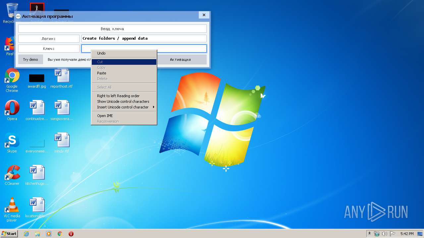424x238 pixels.
Task: Close the Активация программы dialog
Action: click(x=204, y=15)
